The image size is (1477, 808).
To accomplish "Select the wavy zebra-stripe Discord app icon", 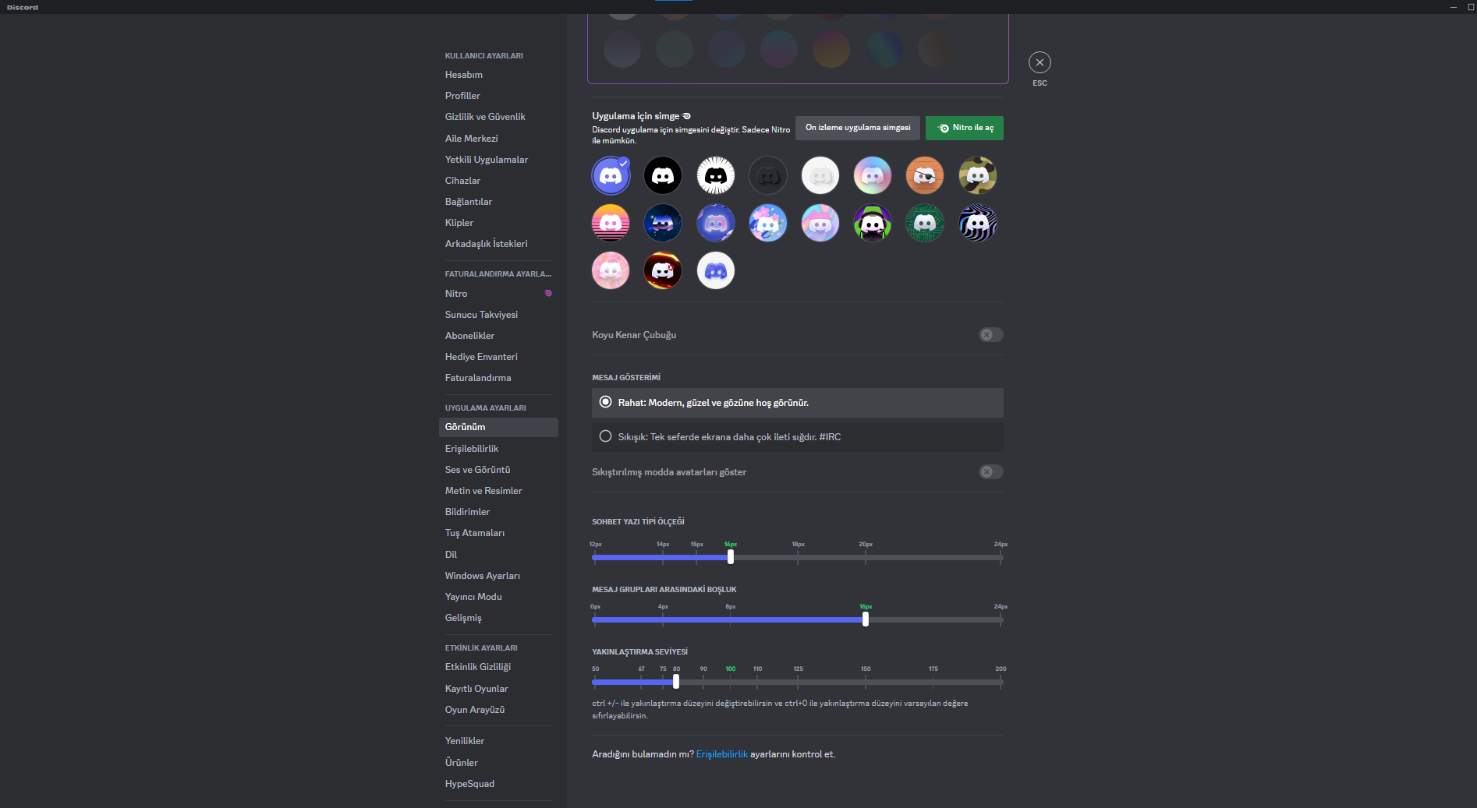I will click(x=978, y=224).
